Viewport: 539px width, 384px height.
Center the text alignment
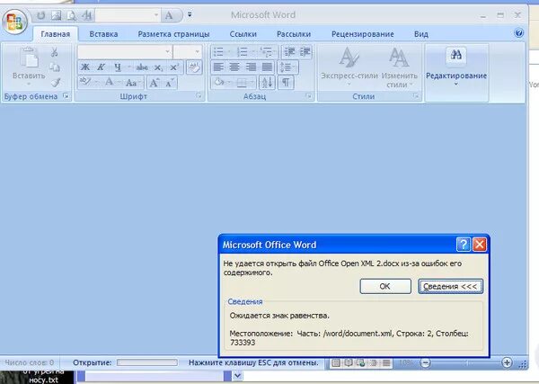pos(234,67)
